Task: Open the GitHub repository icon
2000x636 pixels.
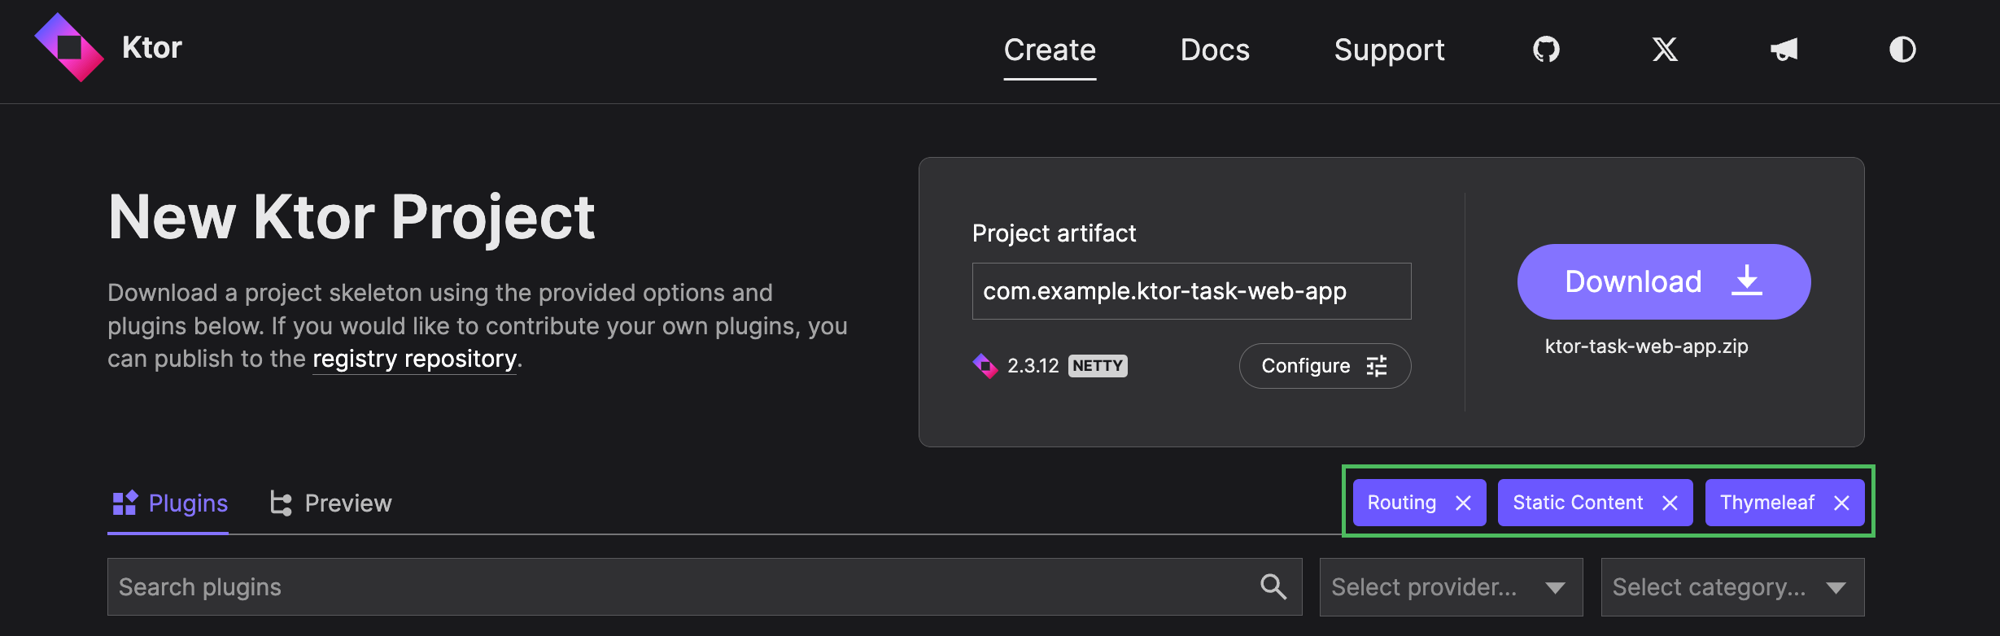Action: (1546, 50)
